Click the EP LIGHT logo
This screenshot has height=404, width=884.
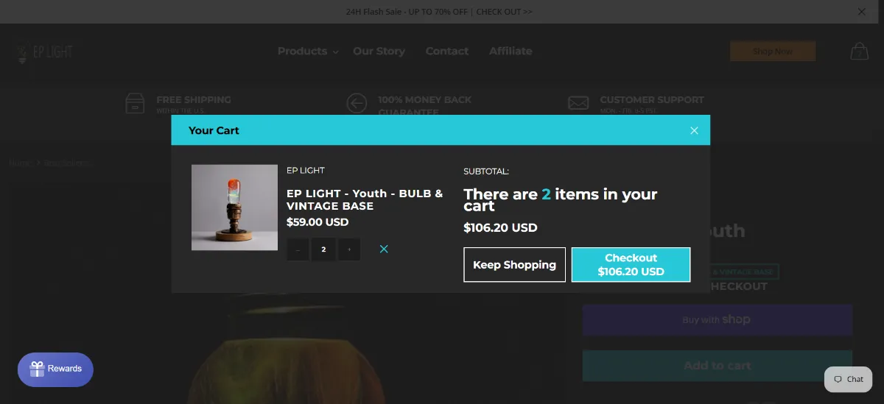coord(45,52)
